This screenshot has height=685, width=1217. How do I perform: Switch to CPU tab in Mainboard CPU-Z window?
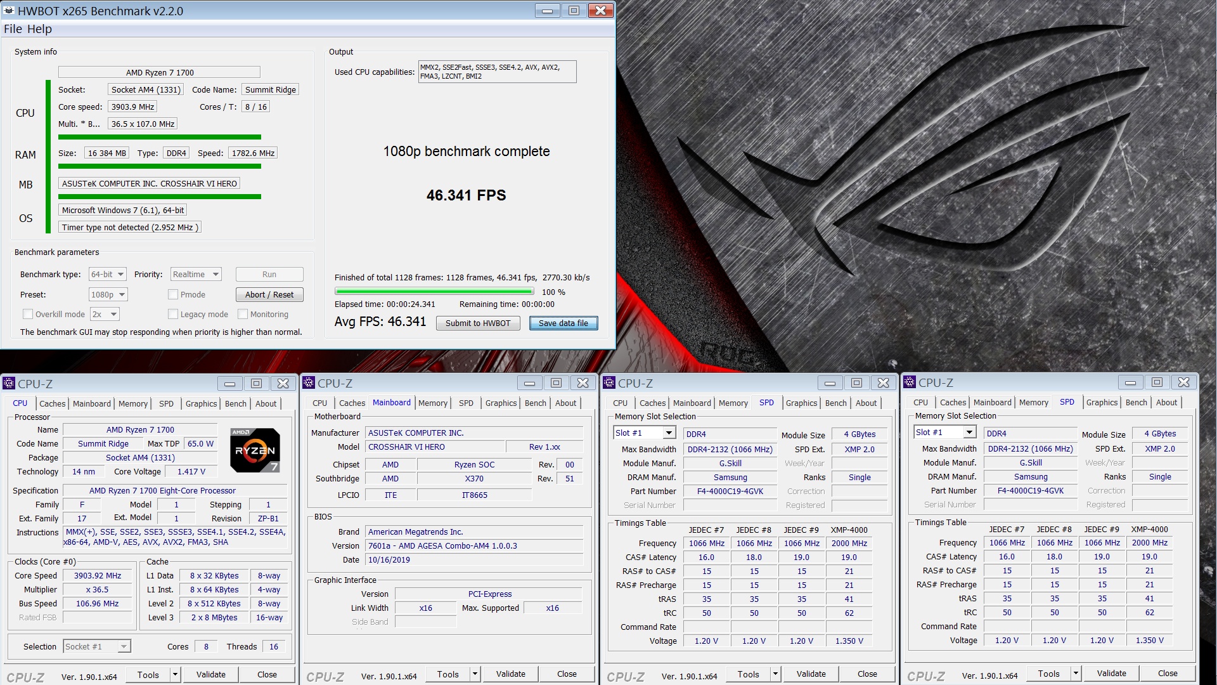click(319, 403)
